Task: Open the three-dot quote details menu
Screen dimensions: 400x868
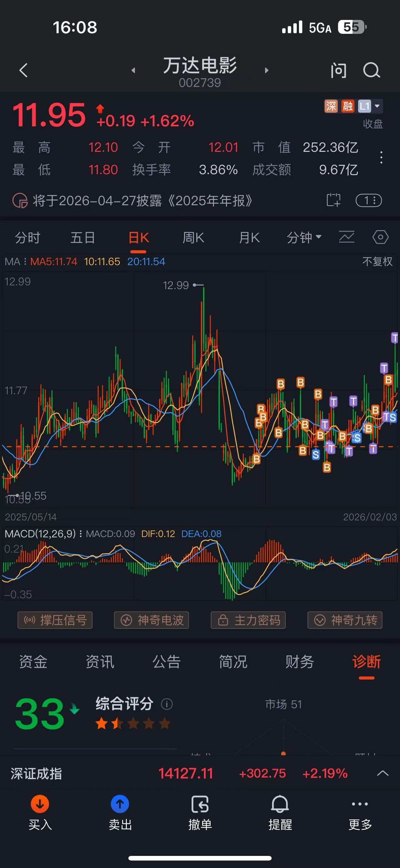Action: [x=381, y=157]
